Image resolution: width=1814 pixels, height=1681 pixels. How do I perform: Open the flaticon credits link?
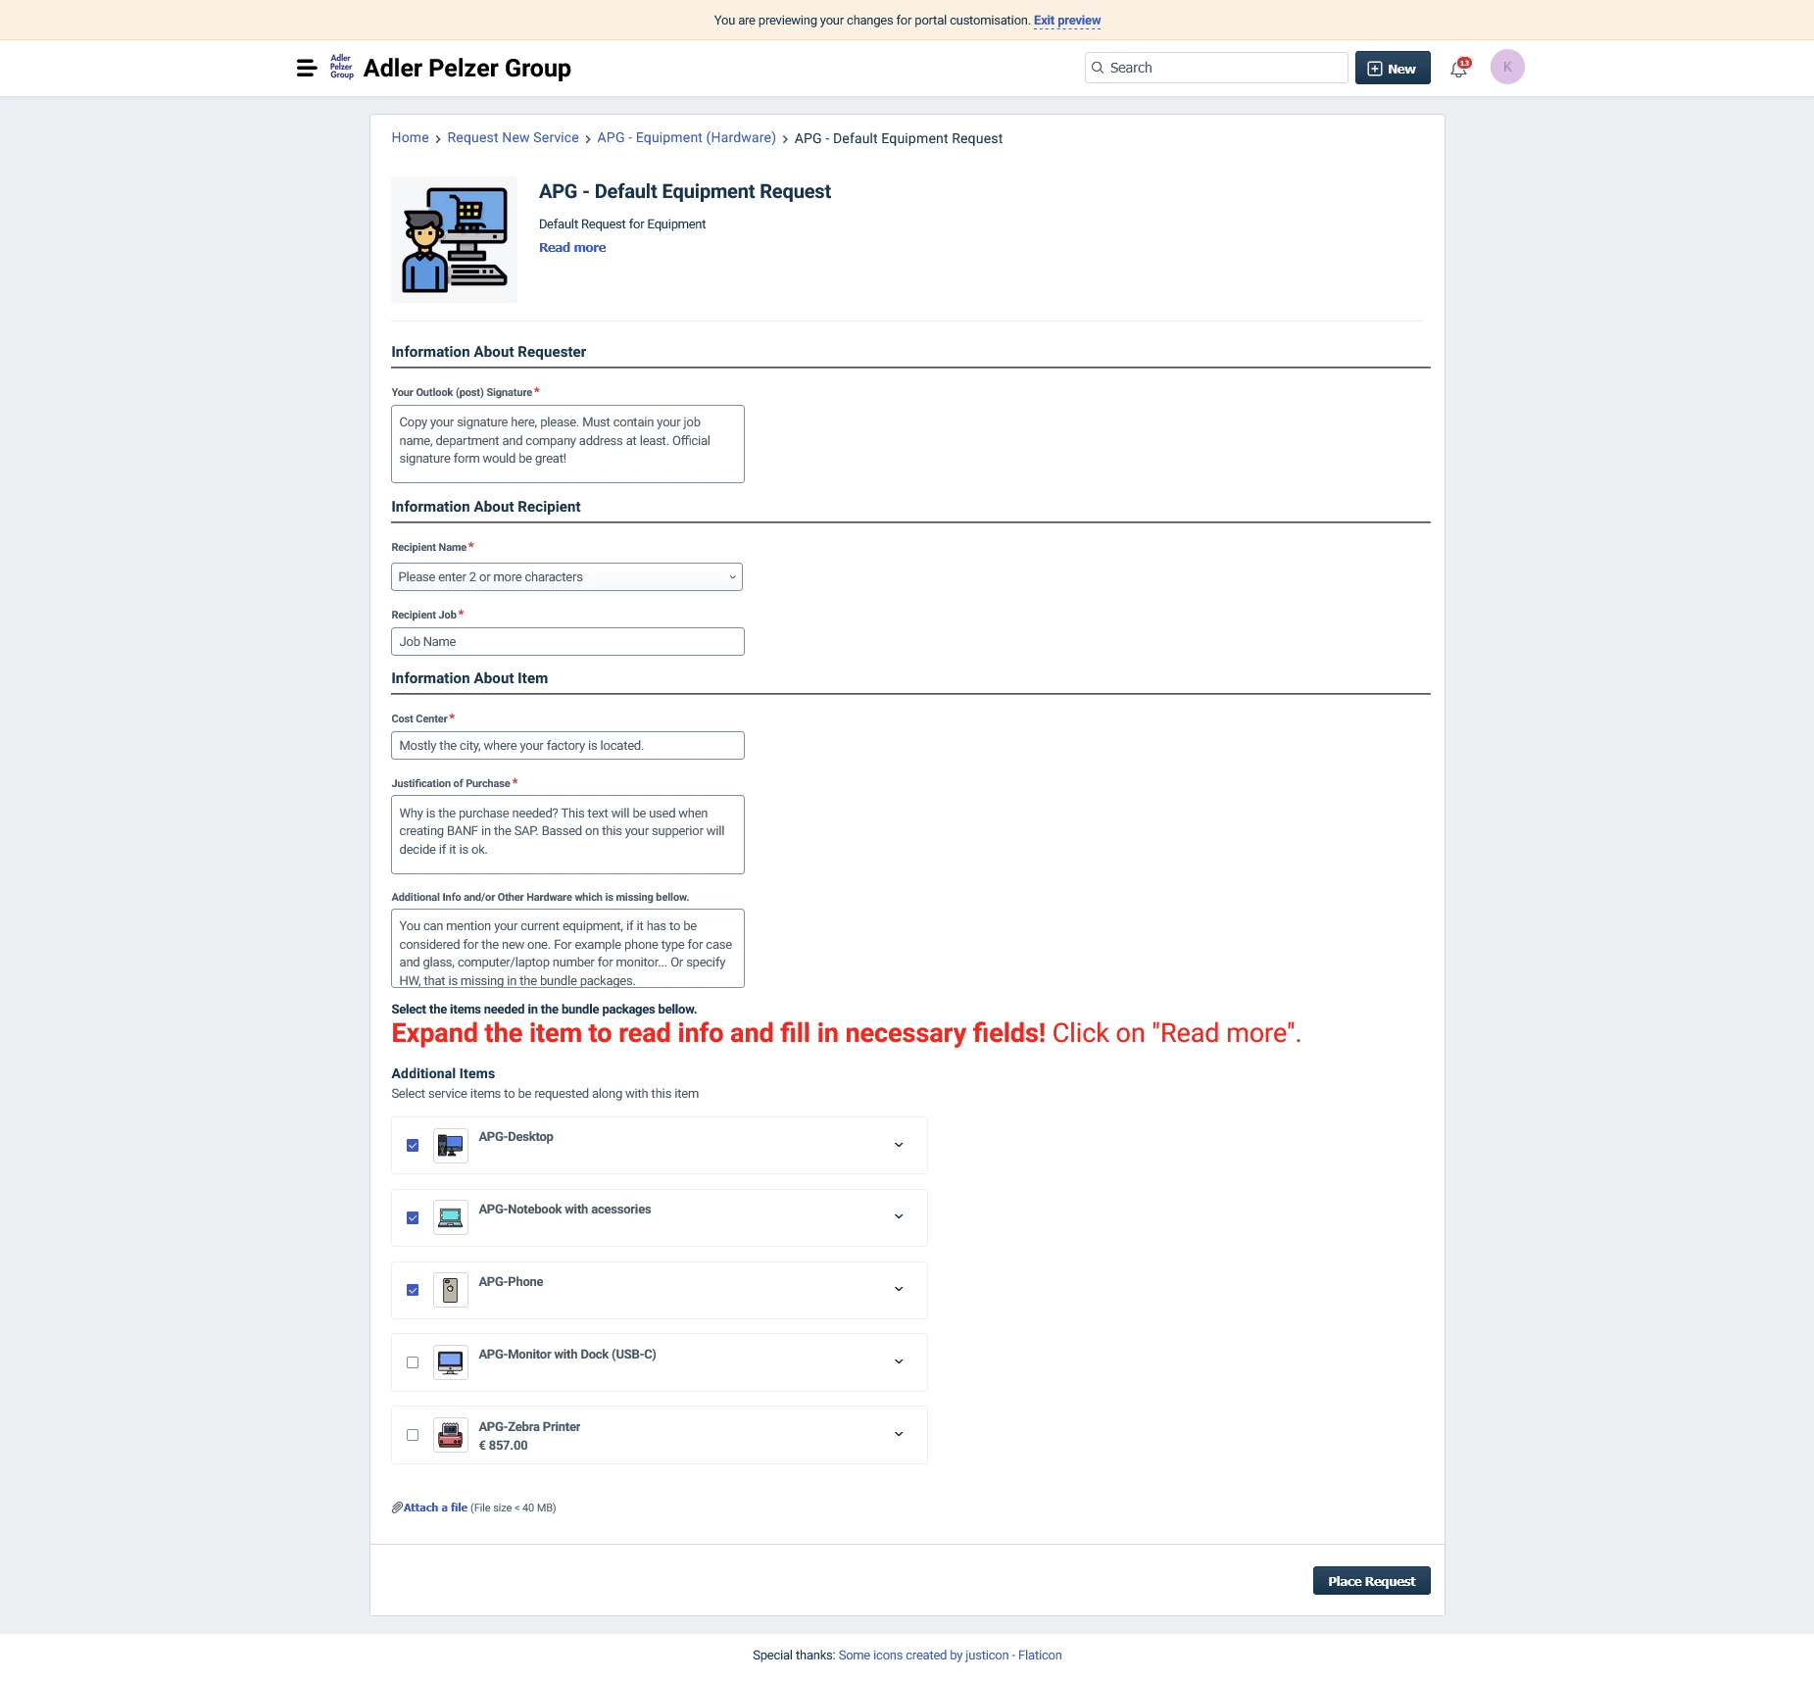coord(950,1656)
